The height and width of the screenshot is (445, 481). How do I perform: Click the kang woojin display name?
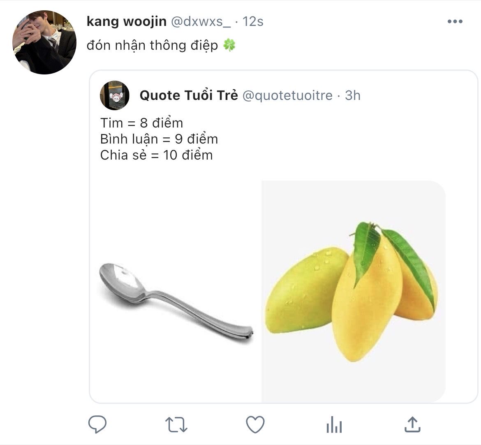(126, 21)
